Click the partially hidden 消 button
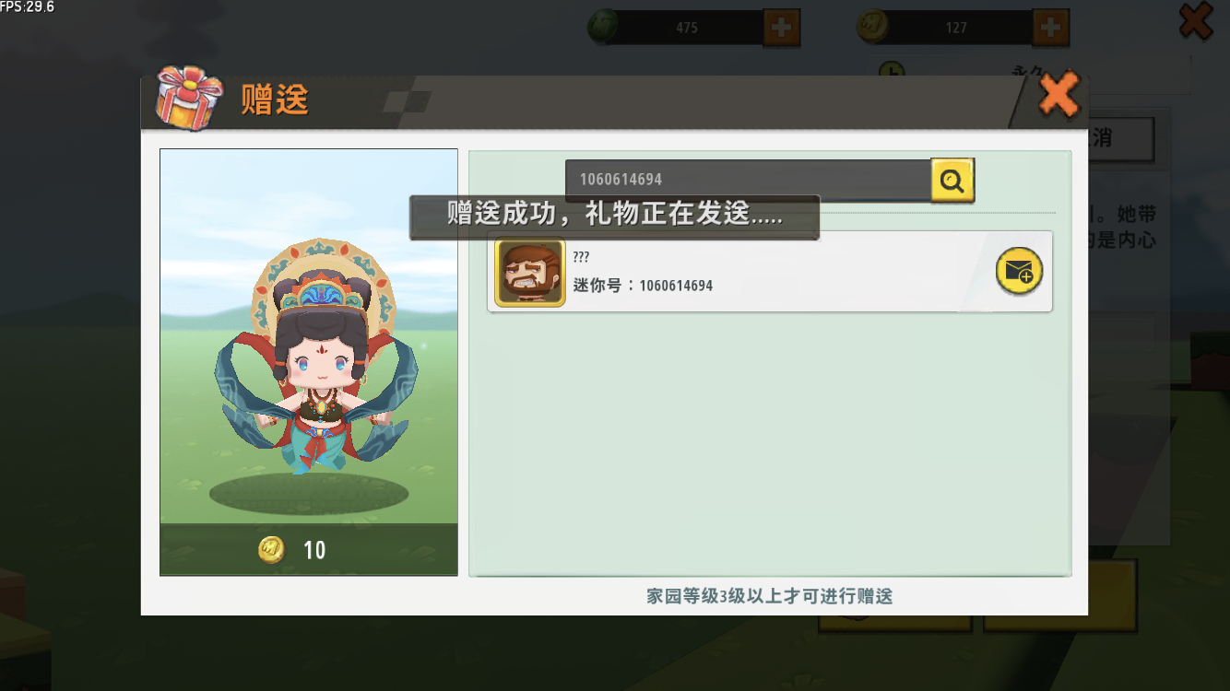The width and height of the screenshot is (1230, 691). click(1120, 138)
